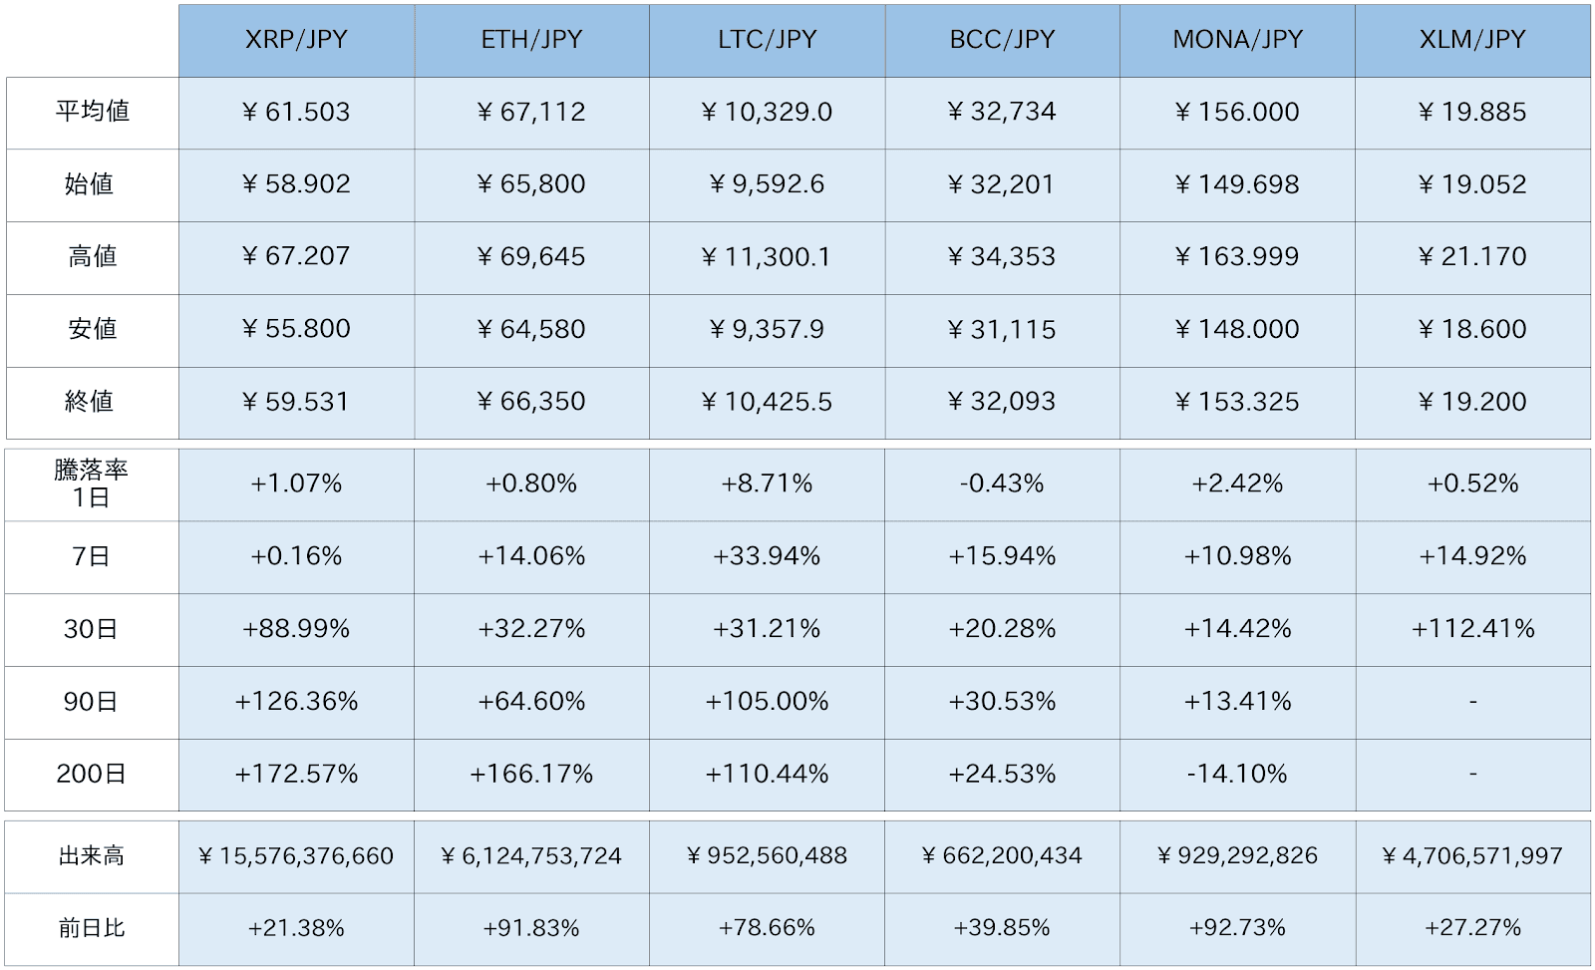This screenshot has height=970, width=1595.
Task: Select the 安値 row label
Action: (92, 329)
